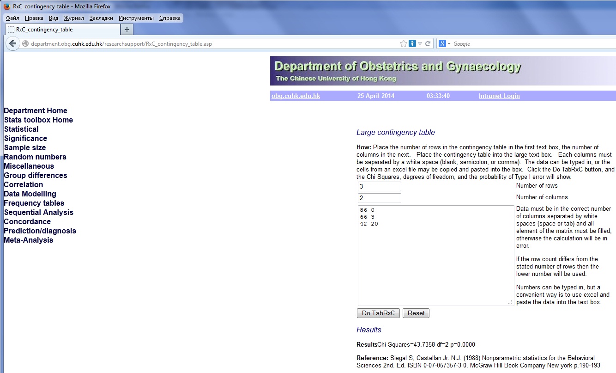This screenshot has height=373, width=616.
Task: Click the Number of columns input field
Action: click(x=379, y=198)
